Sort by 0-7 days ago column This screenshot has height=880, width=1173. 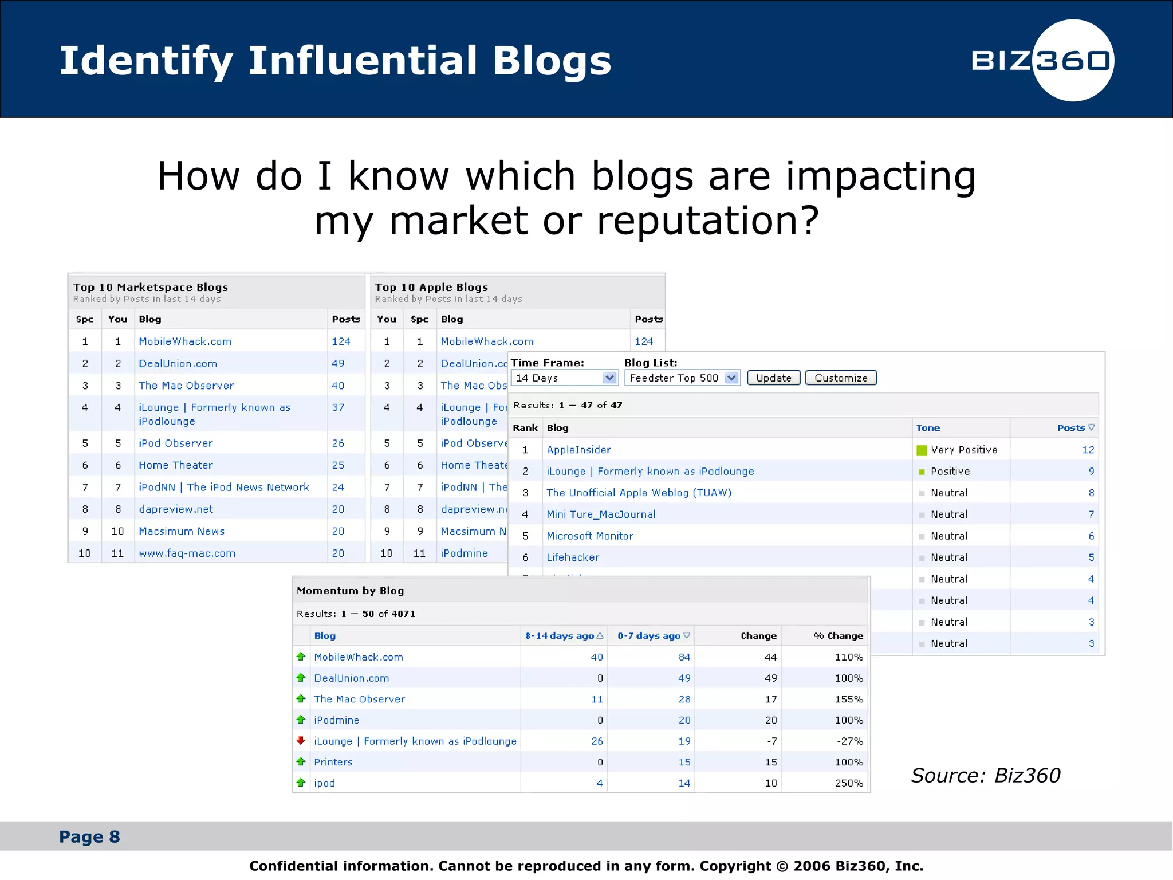pyautogui.click(x=654, y=636)
